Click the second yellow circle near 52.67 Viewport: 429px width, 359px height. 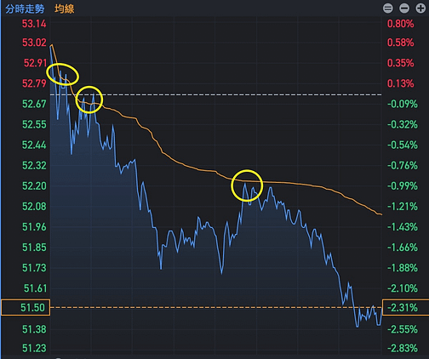89,100
